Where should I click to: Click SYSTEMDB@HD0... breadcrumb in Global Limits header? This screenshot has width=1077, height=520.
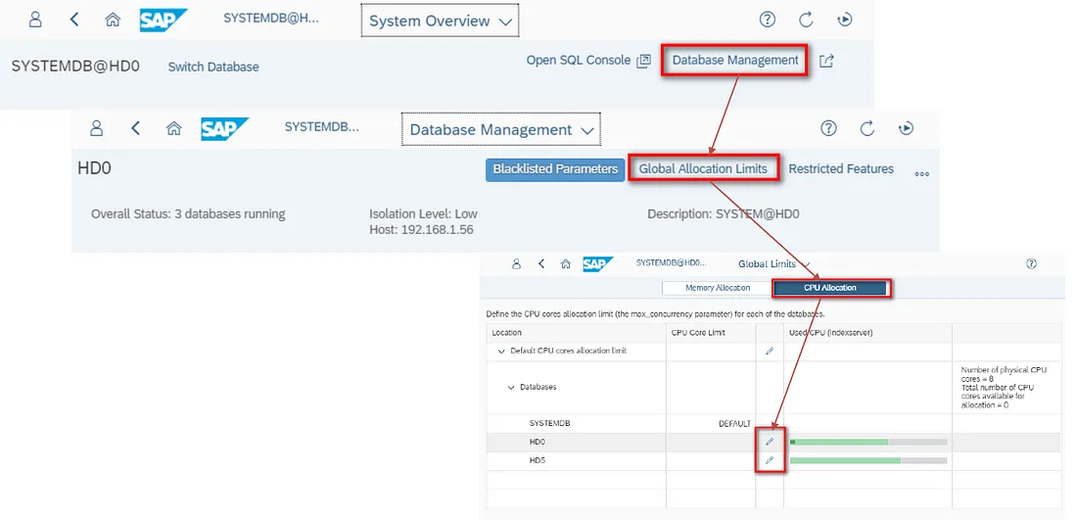click(x=671, y=263)
